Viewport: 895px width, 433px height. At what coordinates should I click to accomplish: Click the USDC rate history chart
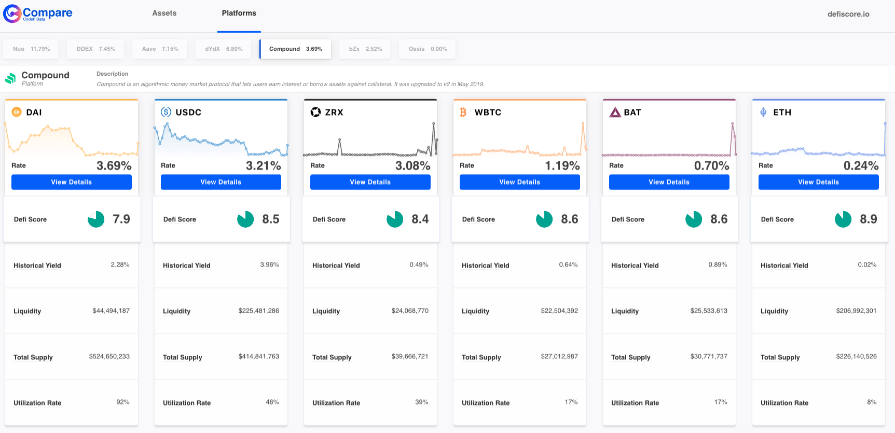221,140
